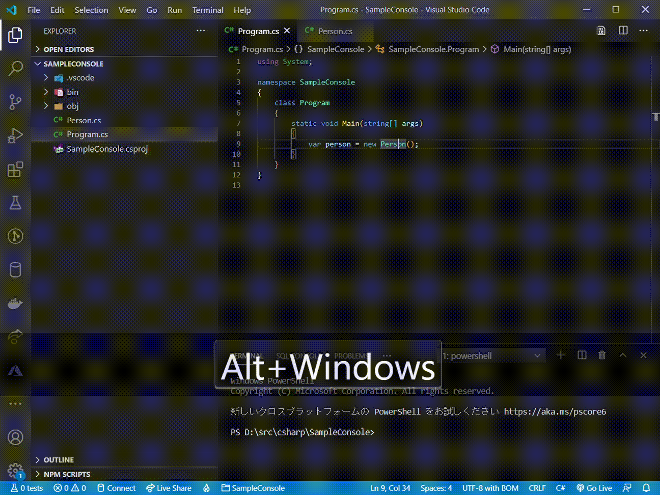Close the terminal panel
Screen dimensions: 660x495
(x=644, y=355)
